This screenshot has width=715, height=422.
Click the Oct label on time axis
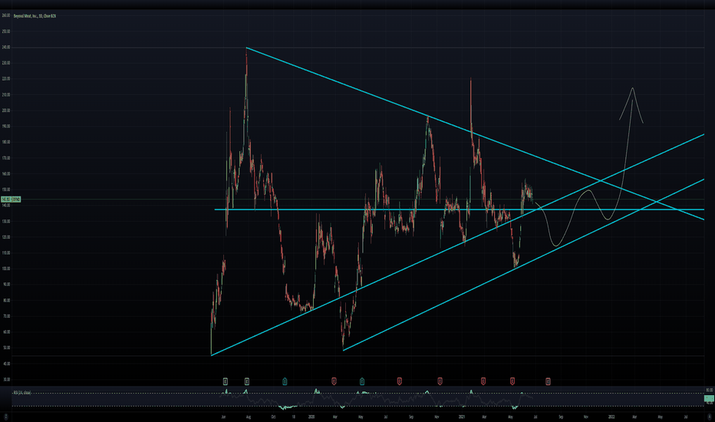click(x=273, y=417)
